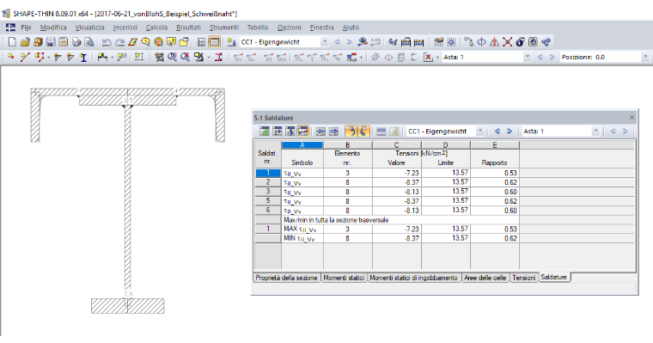This screenshot has height=343, width=653.
Task: Open Asta: 1 dropdown in Saldature panel
Action: [595, 132]
